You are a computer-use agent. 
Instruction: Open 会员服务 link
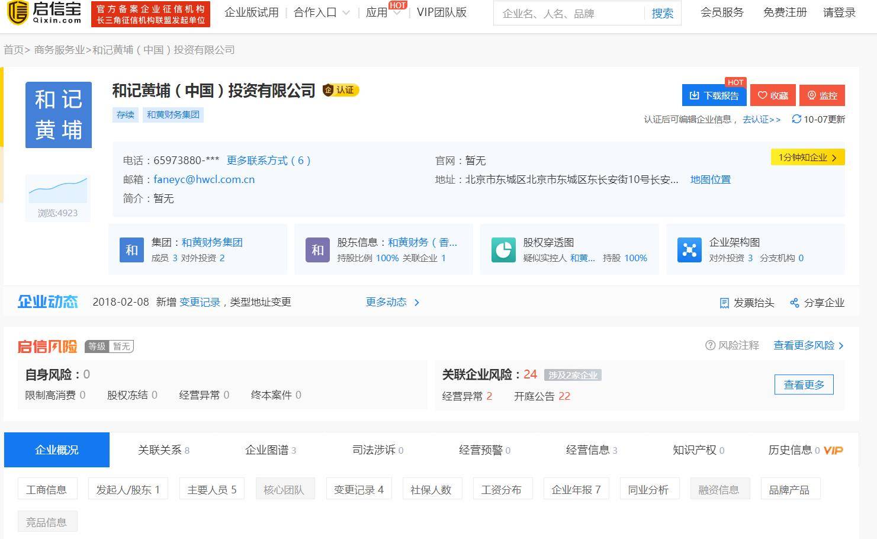[722, 12]
